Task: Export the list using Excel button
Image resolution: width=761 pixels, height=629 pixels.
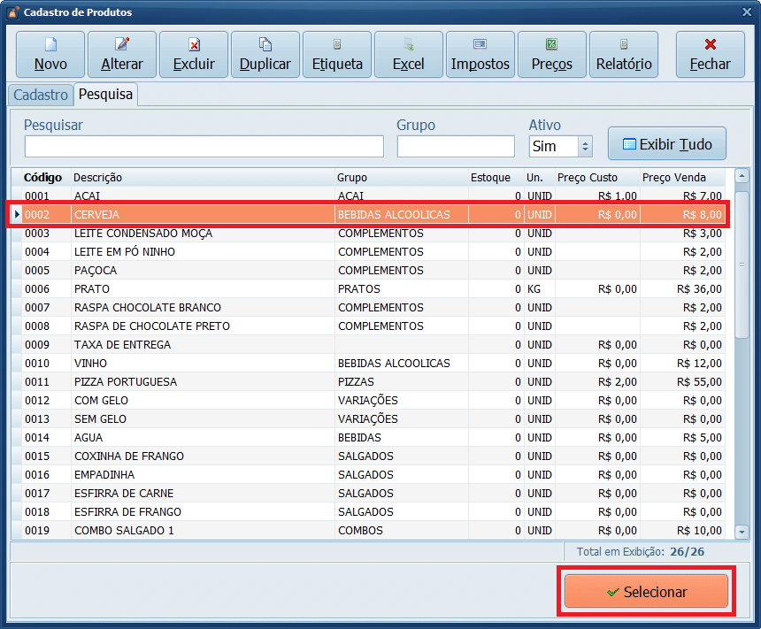Action: 409,55
